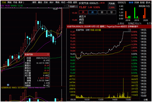
Task: Click the red 买 buy button
Action: point(83,12)
